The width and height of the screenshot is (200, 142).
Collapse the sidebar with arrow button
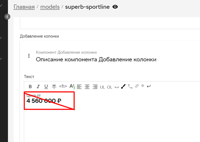[x=7, y=17]
